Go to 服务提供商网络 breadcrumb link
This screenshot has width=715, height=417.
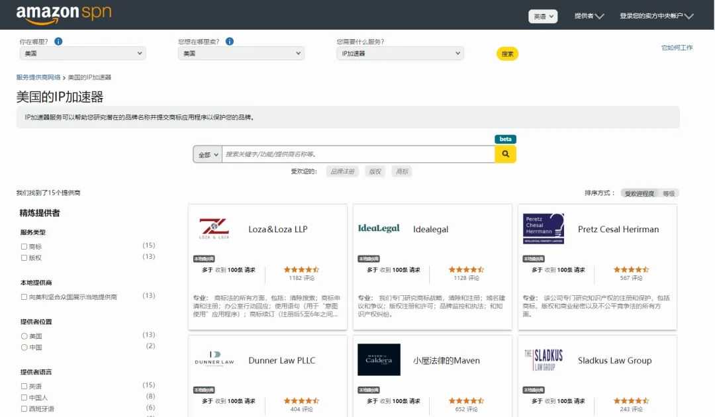click(x=38, y=77)
